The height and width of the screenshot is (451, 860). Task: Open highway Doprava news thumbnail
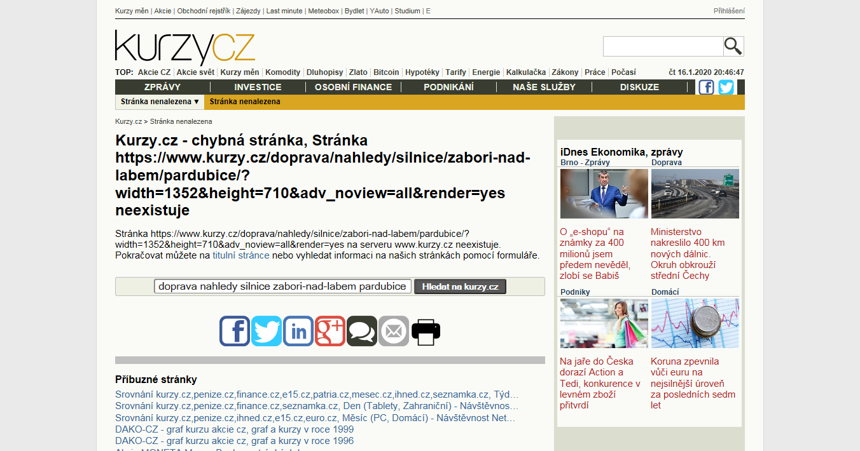click(x=695, y=194)
